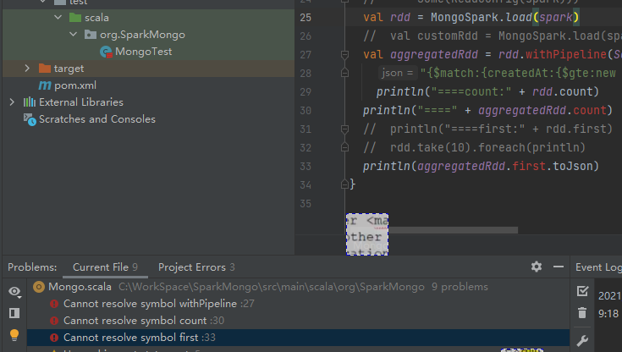Screen dimensions: 622x352
Task: Open Problems panel gear settings
Action: 536,267
